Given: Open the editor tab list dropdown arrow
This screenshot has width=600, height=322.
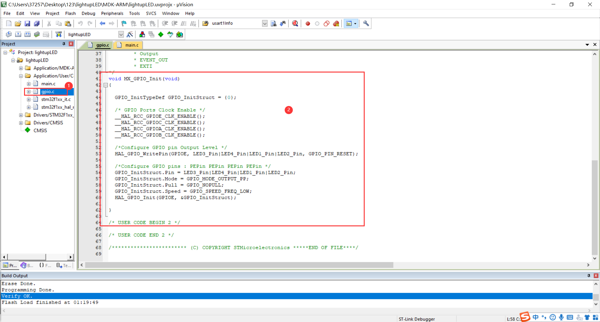Looking at the screenshot, I should click(x=587, y=45).
